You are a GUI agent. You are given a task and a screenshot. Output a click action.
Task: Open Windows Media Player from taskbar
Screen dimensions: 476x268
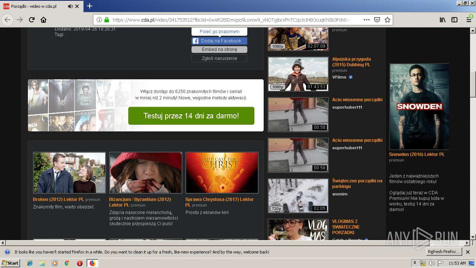coord(55,263)
